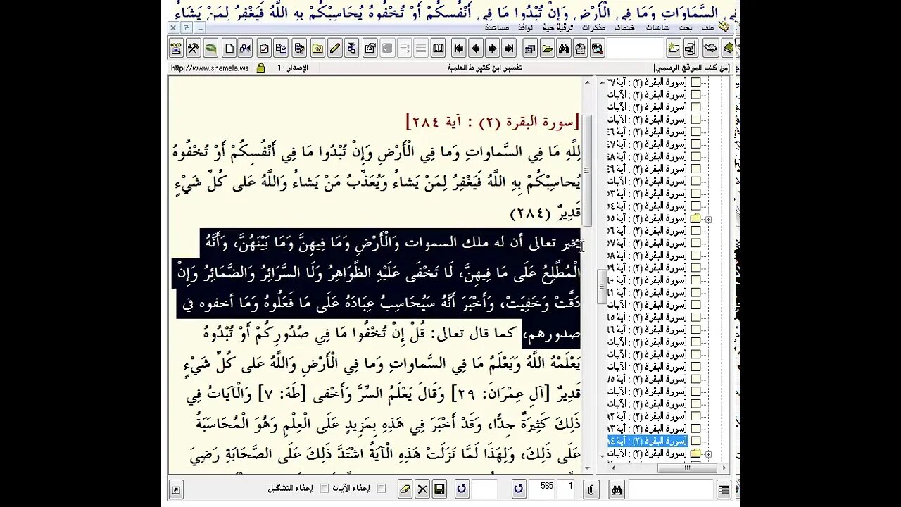The image size is (901, 507).
Task: Open the http://www.shamela.ws link
Action: (209, 68)
